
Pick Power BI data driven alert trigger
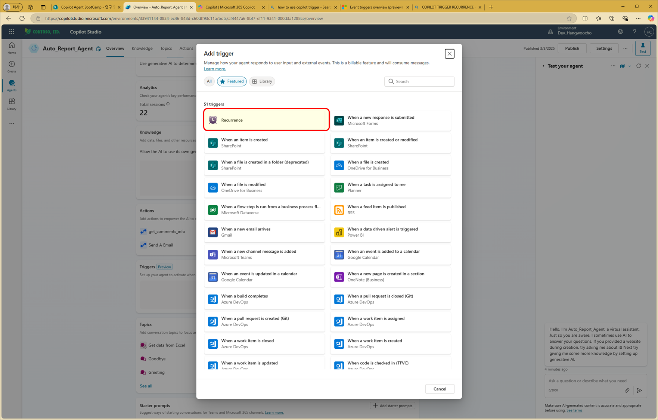[391, 232]
